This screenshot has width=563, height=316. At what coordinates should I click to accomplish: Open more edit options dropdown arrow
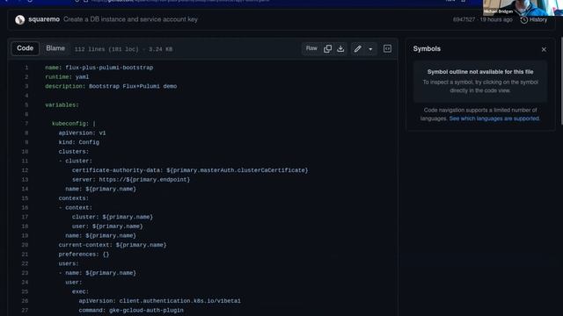[370, 49]
